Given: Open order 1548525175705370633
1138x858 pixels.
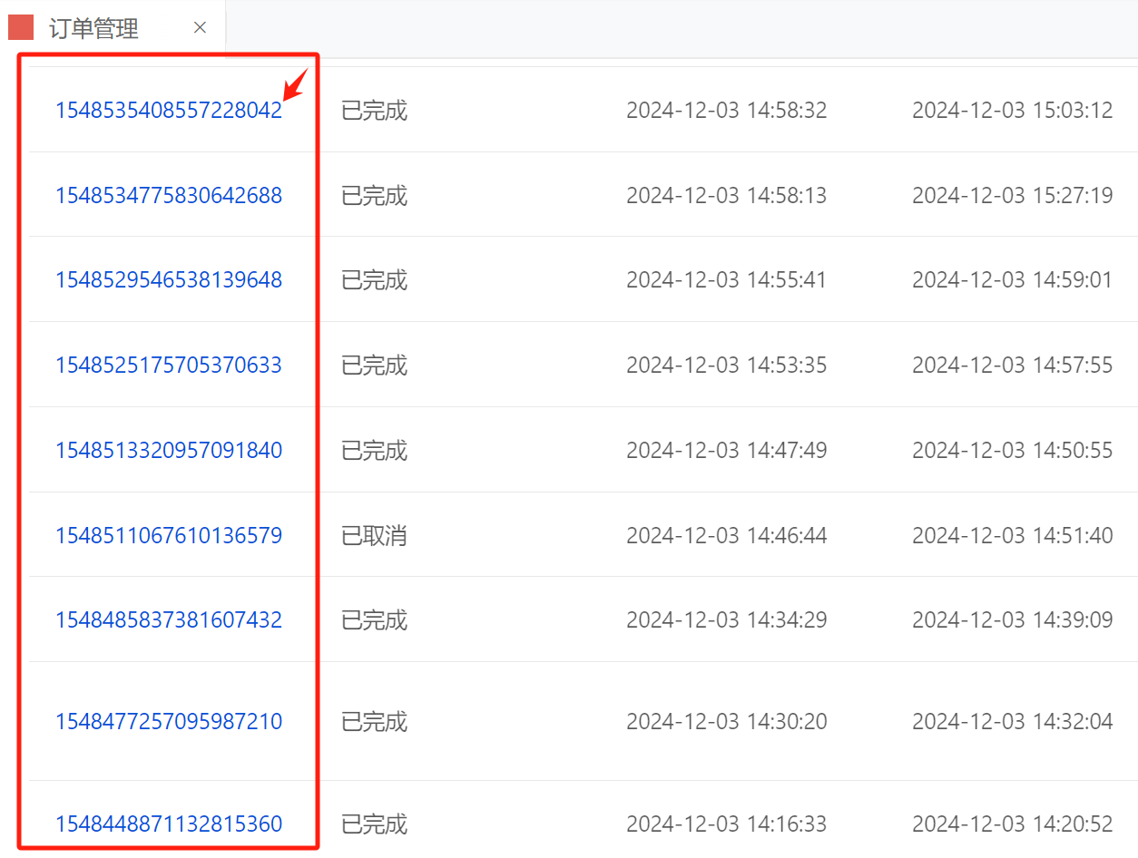Looking at the screenshot, I should coord(169,366).
